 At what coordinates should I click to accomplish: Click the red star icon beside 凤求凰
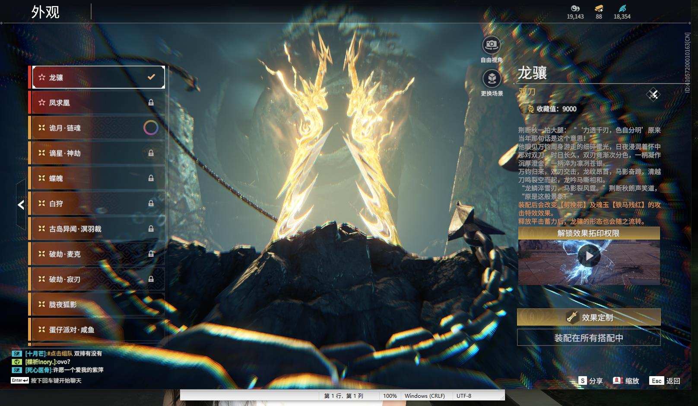click(x=42, y=102)
